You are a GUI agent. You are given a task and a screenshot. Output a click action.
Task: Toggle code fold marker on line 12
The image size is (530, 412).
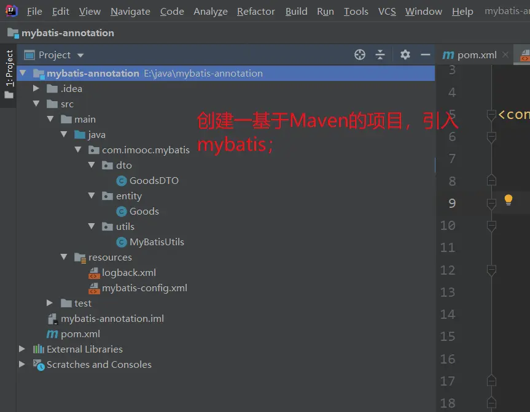click(x=491, y=270)
